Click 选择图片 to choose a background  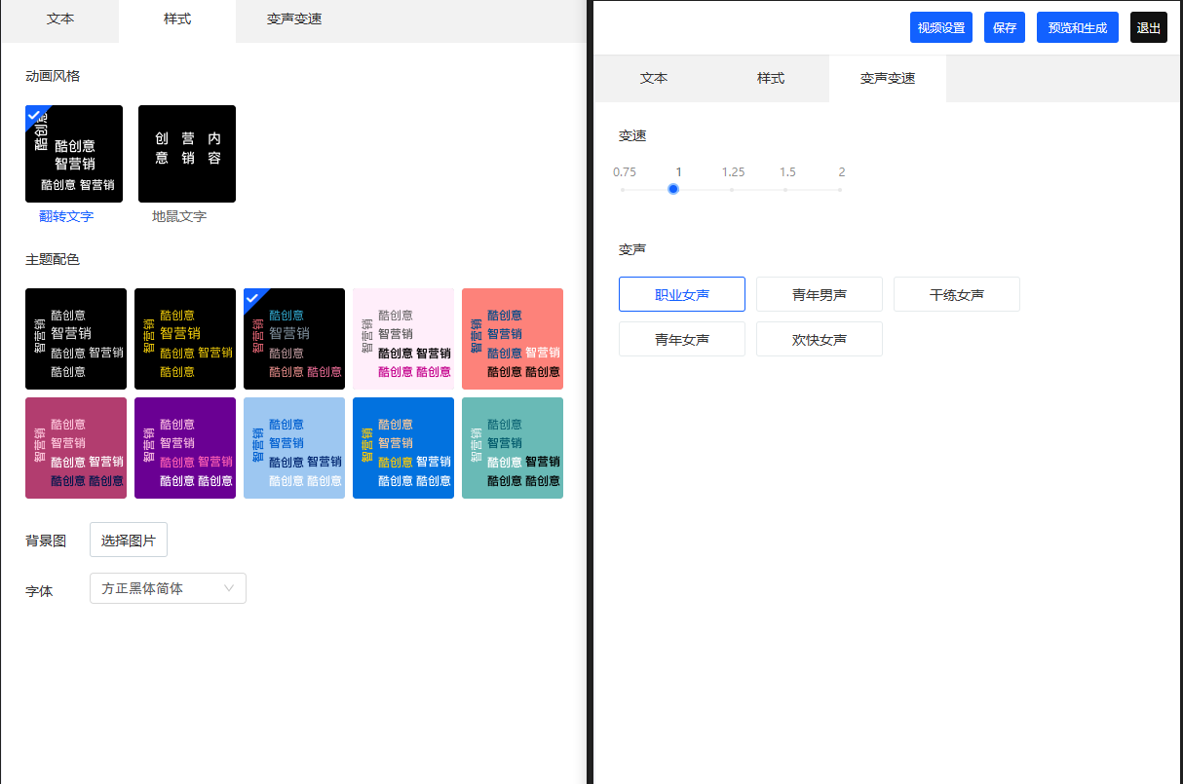point(129,540)
